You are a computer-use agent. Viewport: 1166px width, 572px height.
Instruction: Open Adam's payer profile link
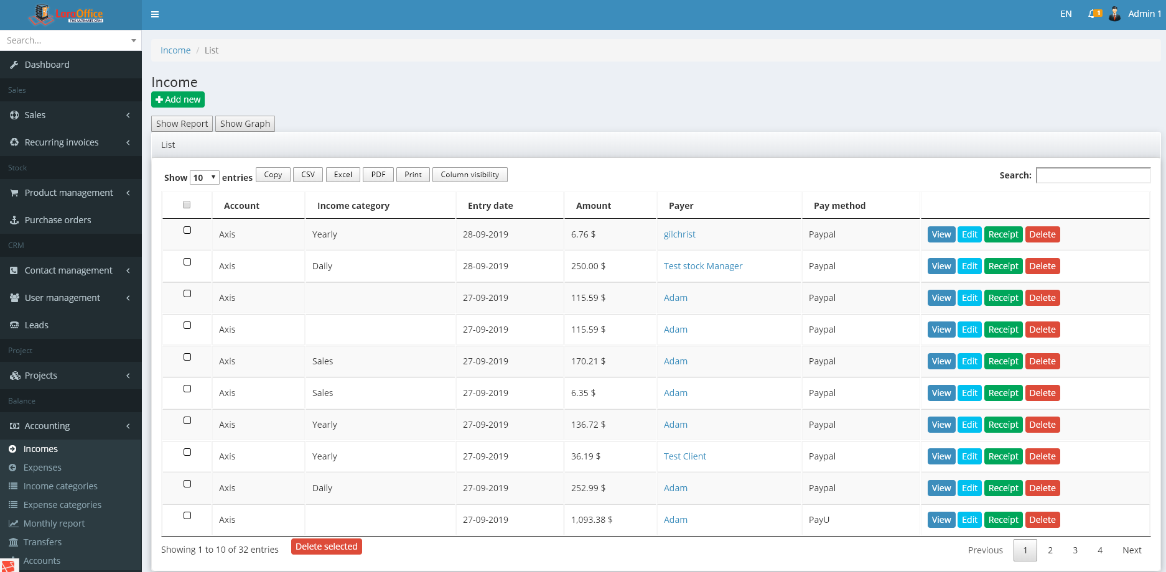(x=675, y=297)
